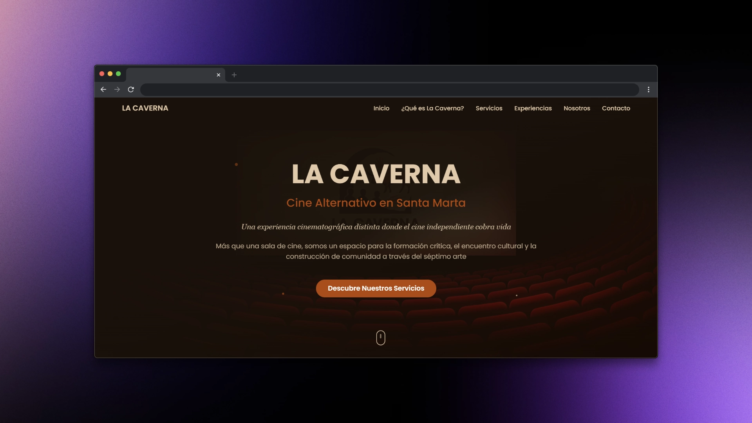The width and height of the screenshot is (752, 423).
Task: Open the ¿Qué es La Caverna? nav link
Action: click(x=432, y=108)
